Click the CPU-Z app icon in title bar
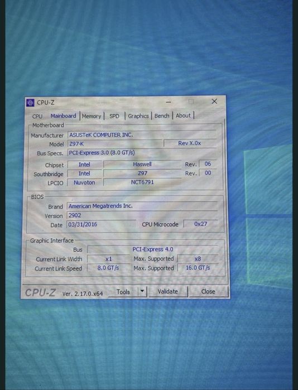 click(x=30, y=103)
